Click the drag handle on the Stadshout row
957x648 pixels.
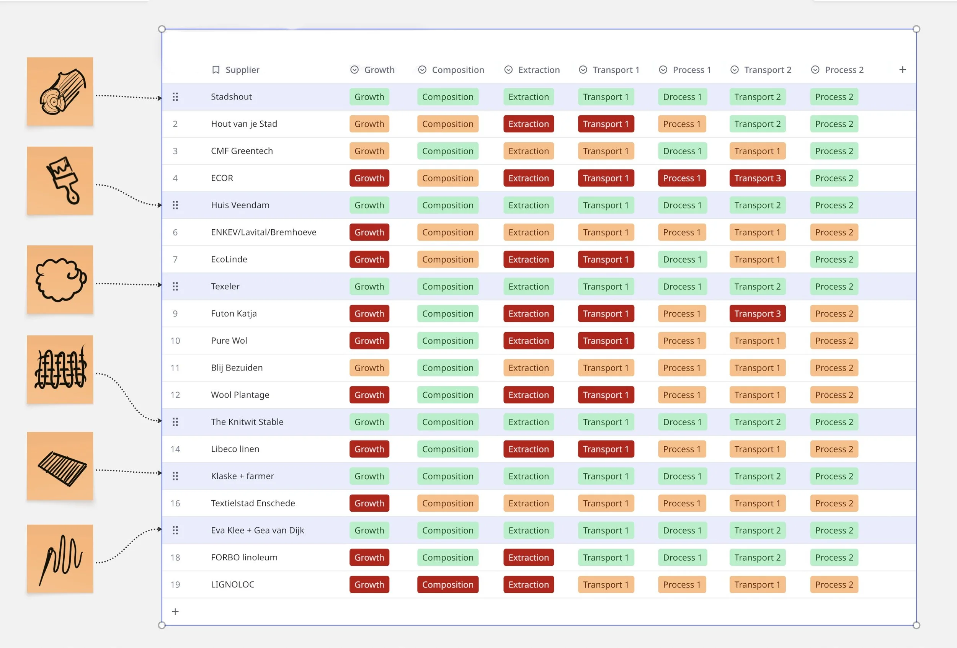[175, 97]
